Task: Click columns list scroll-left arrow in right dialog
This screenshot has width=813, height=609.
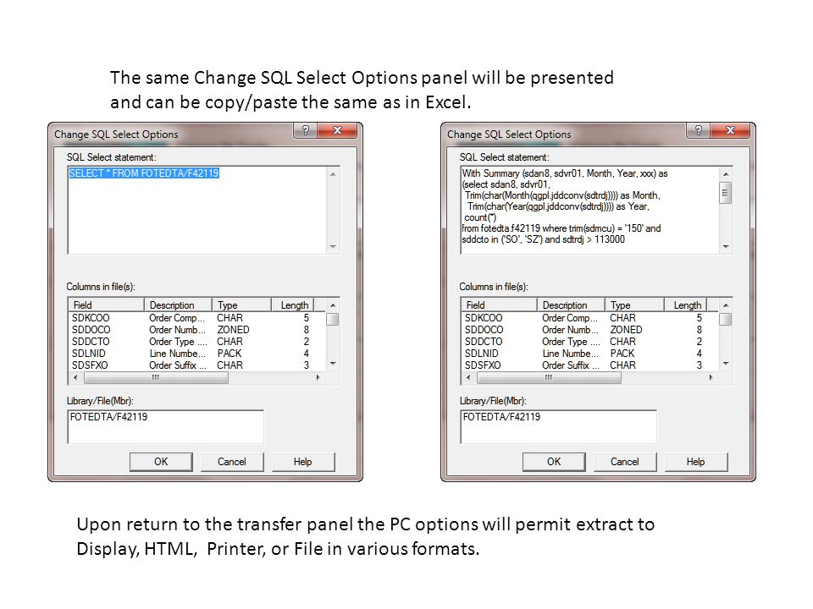Action: point(468,377)
